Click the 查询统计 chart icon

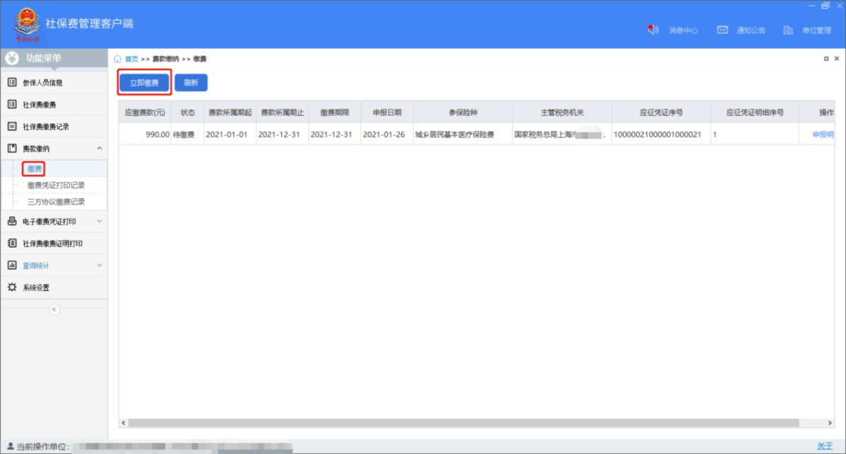[x=12, y=266]
